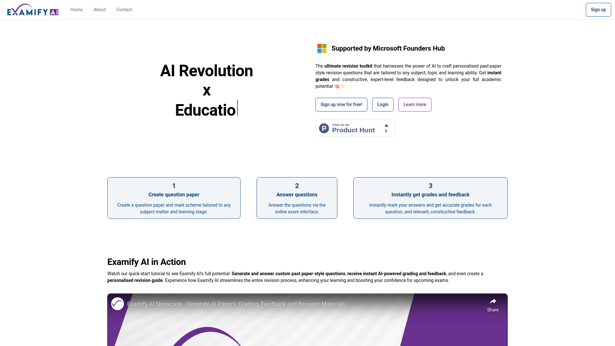Click the Learn more button
Image resolution: width=615 pixels, height=346 pixels.
pyautogui.click(x=415, y=104)
